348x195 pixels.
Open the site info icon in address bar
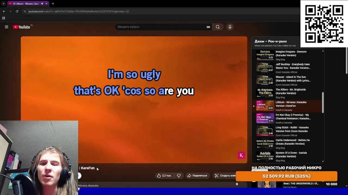(25, 11)
